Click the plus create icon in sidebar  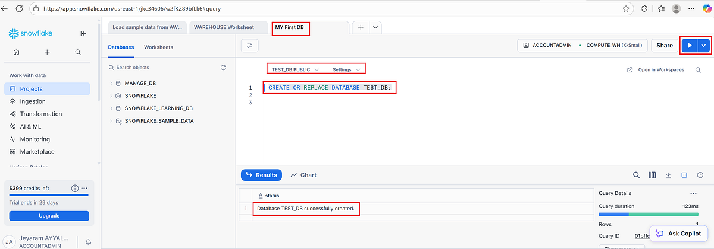click(x=47, y=52)
